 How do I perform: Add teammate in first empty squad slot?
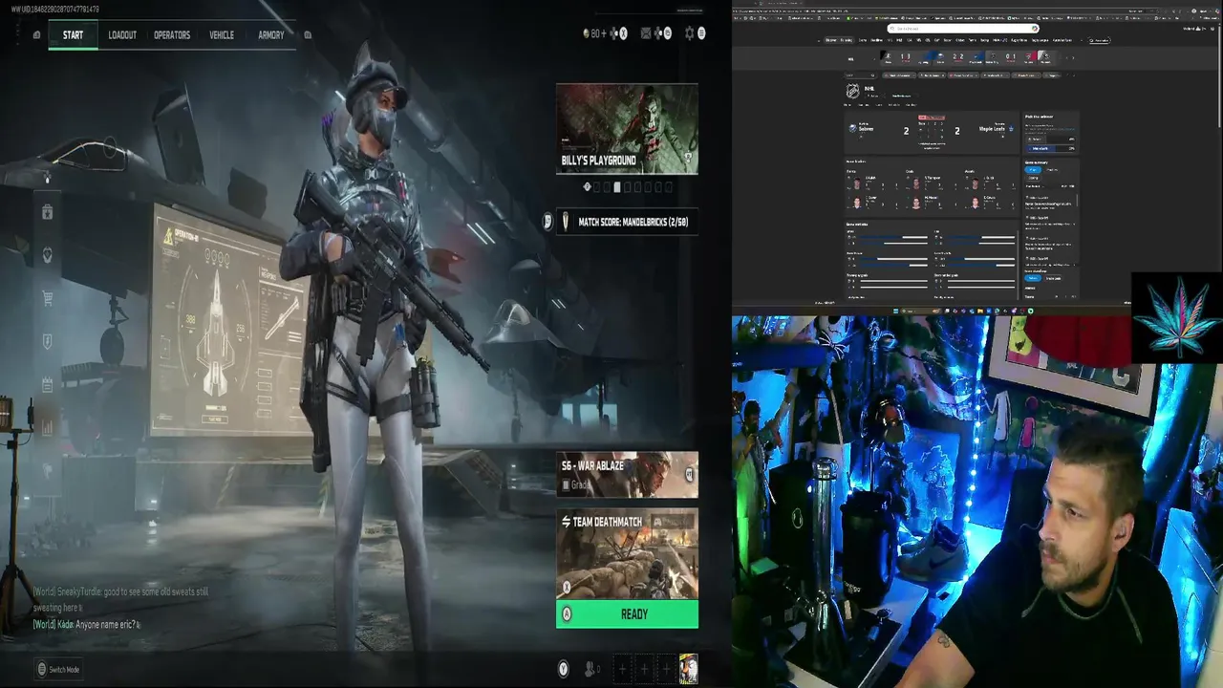click(x=622, y=670)
